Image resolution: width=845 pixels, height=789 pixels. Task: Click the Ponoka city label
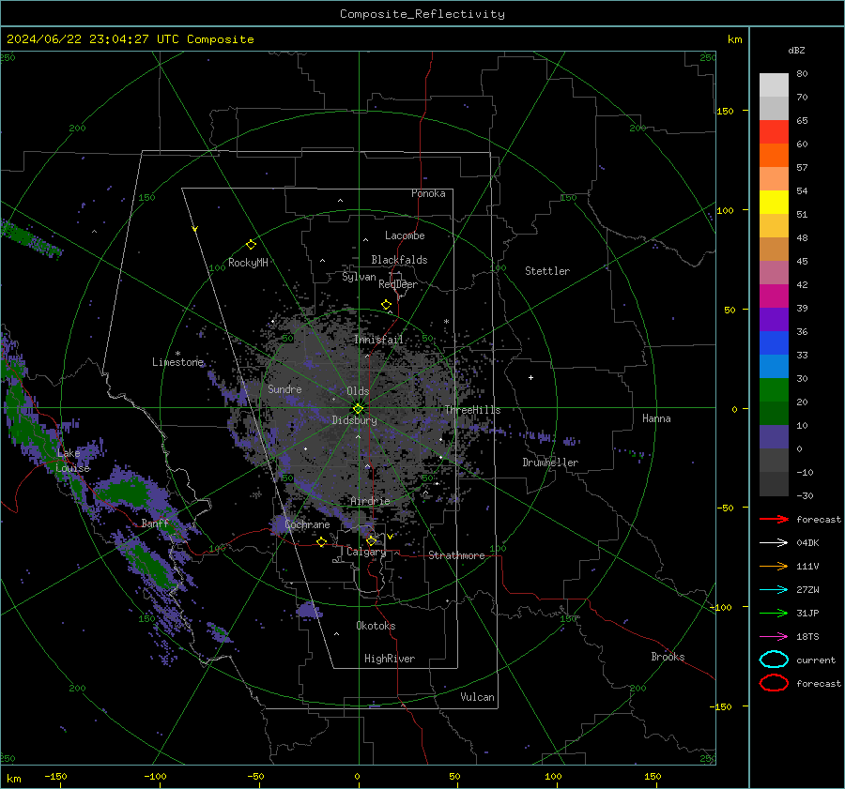tap(428, 193)
